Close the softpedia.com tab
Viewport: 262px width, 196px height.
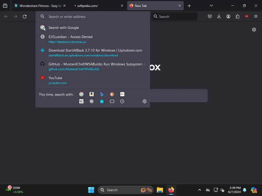122,6
